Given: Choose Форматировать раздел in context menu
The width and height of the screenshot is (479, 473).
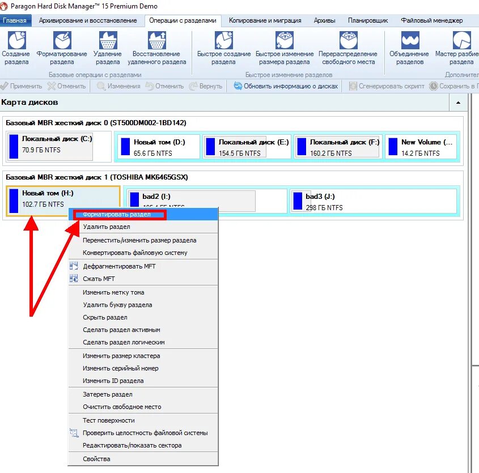Looking at the screenshot, I should [x=117, y=214].
